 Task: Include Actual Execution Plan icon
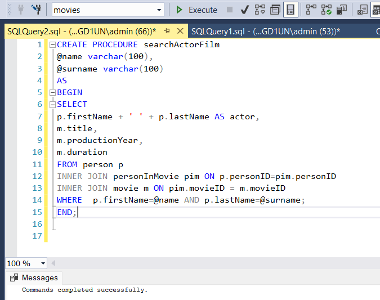(311, 10)
